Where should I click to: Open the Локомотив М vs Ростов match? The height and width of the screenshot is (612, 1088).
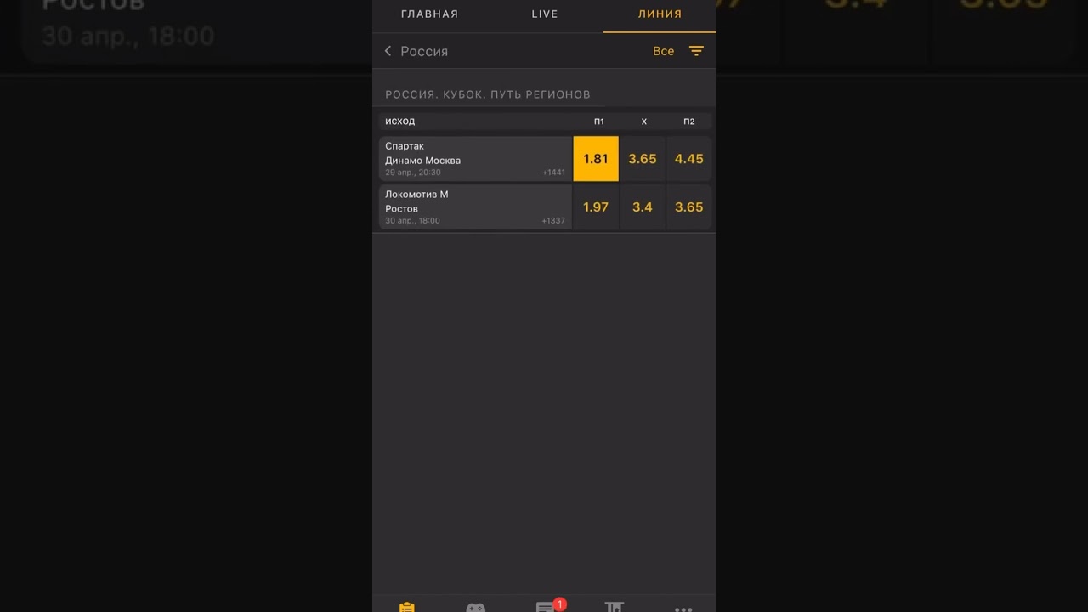point(475,207)
